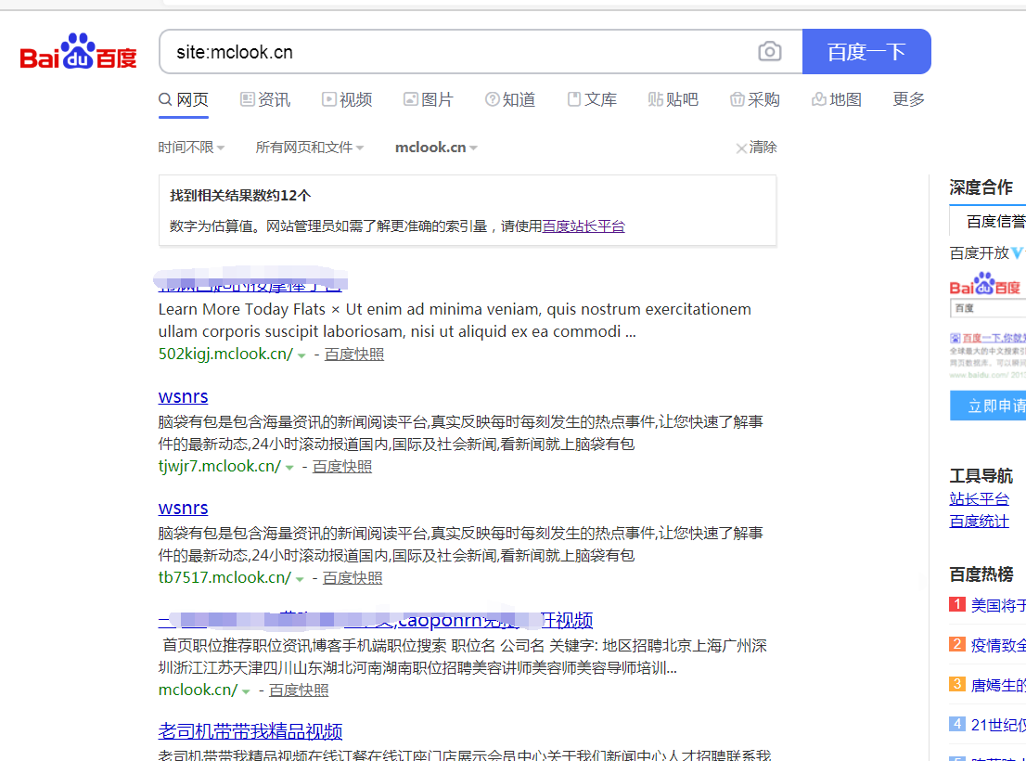The height and width of the screenshot is (761, 1026).
Task: Open 百度快照 for mclook.cn/
Action: click(x=299, y=690)
